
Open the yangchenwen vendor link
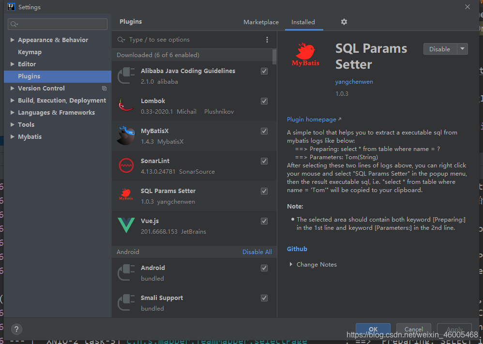354,82
